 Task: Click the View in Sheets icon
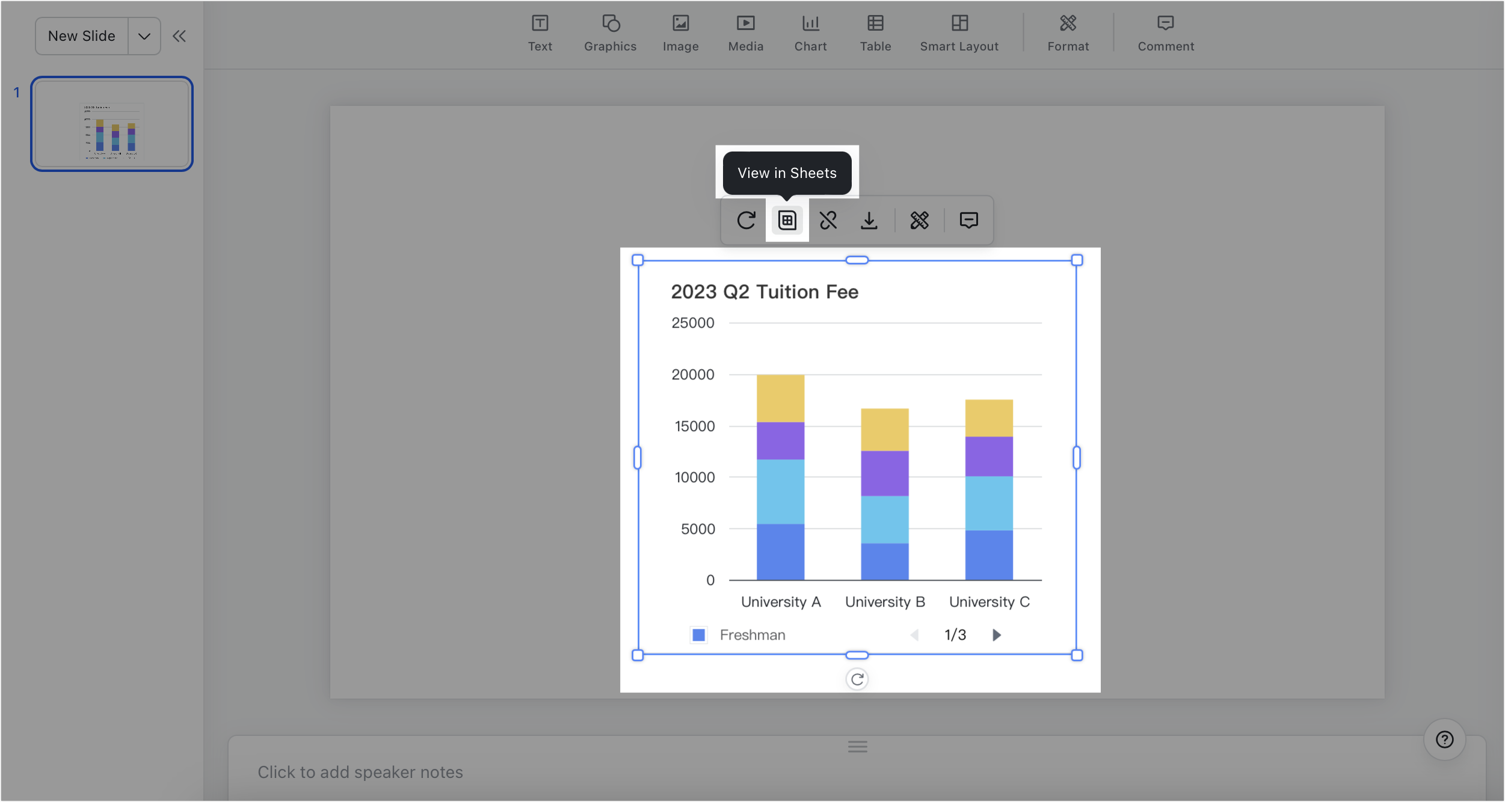787,221
